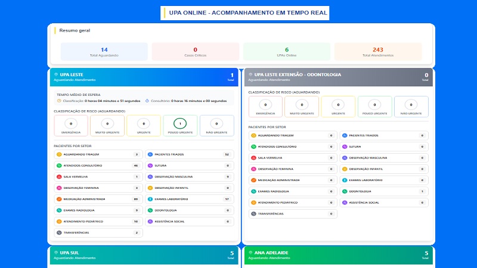This screenshot has width=477, height=268.
Task: Click Sutura row in Odontologia extension panel
Action: click(384, 147)
